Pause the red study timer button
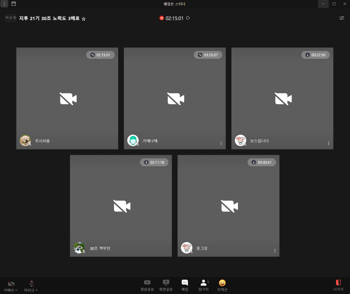This screenshot has width=350, height=294. click(x=162, y=18)
